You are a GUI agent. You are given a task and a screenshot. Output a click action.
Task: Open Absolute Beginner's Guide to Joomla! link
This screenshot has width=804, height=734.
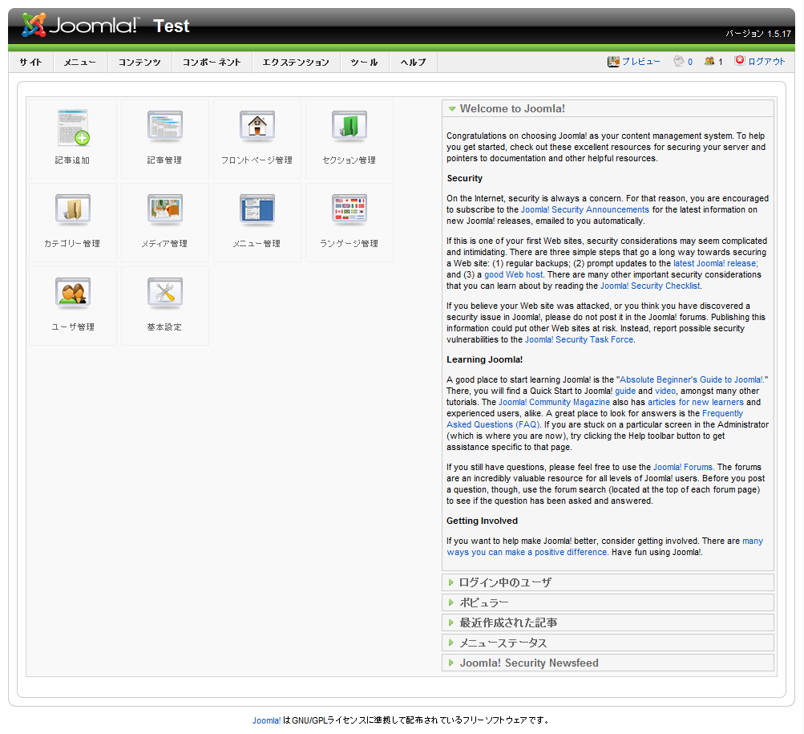pos(692,379)
